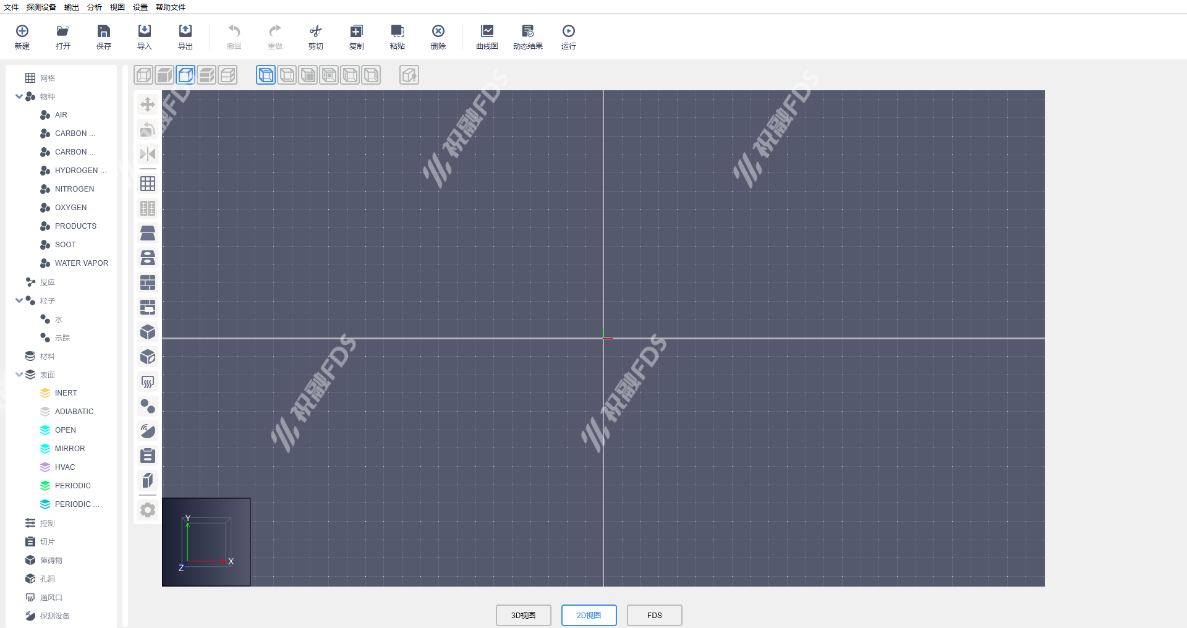Open the 文件 menu
Image resolution: width=1187 pixels, height=628 pixels.
tap(11, 7)
